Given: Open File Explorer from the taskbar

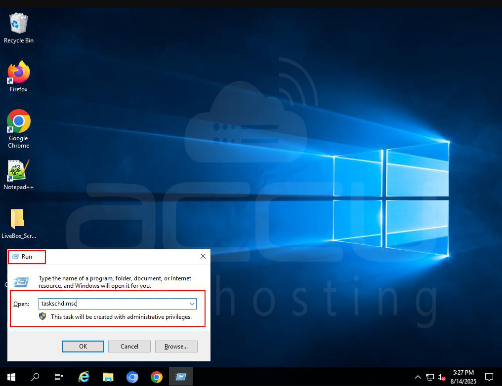Looking at the screenshot, I should click(108, 377).
